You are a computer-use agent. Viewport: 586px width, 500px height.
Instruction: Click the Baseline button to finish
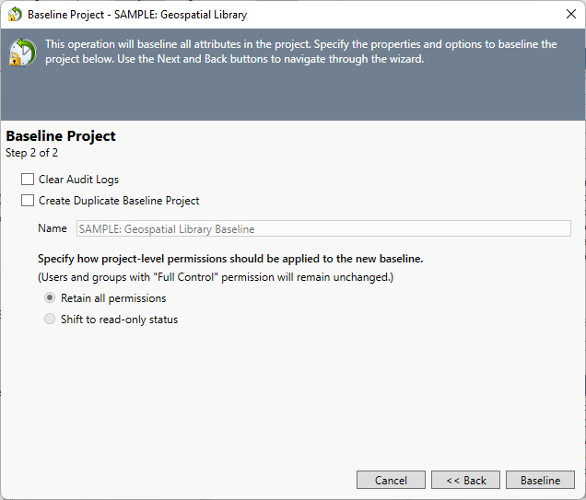pos(540,480)
